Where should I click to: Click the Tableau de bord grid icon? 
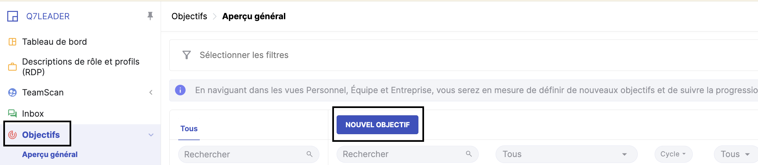[x=12, y=42]
